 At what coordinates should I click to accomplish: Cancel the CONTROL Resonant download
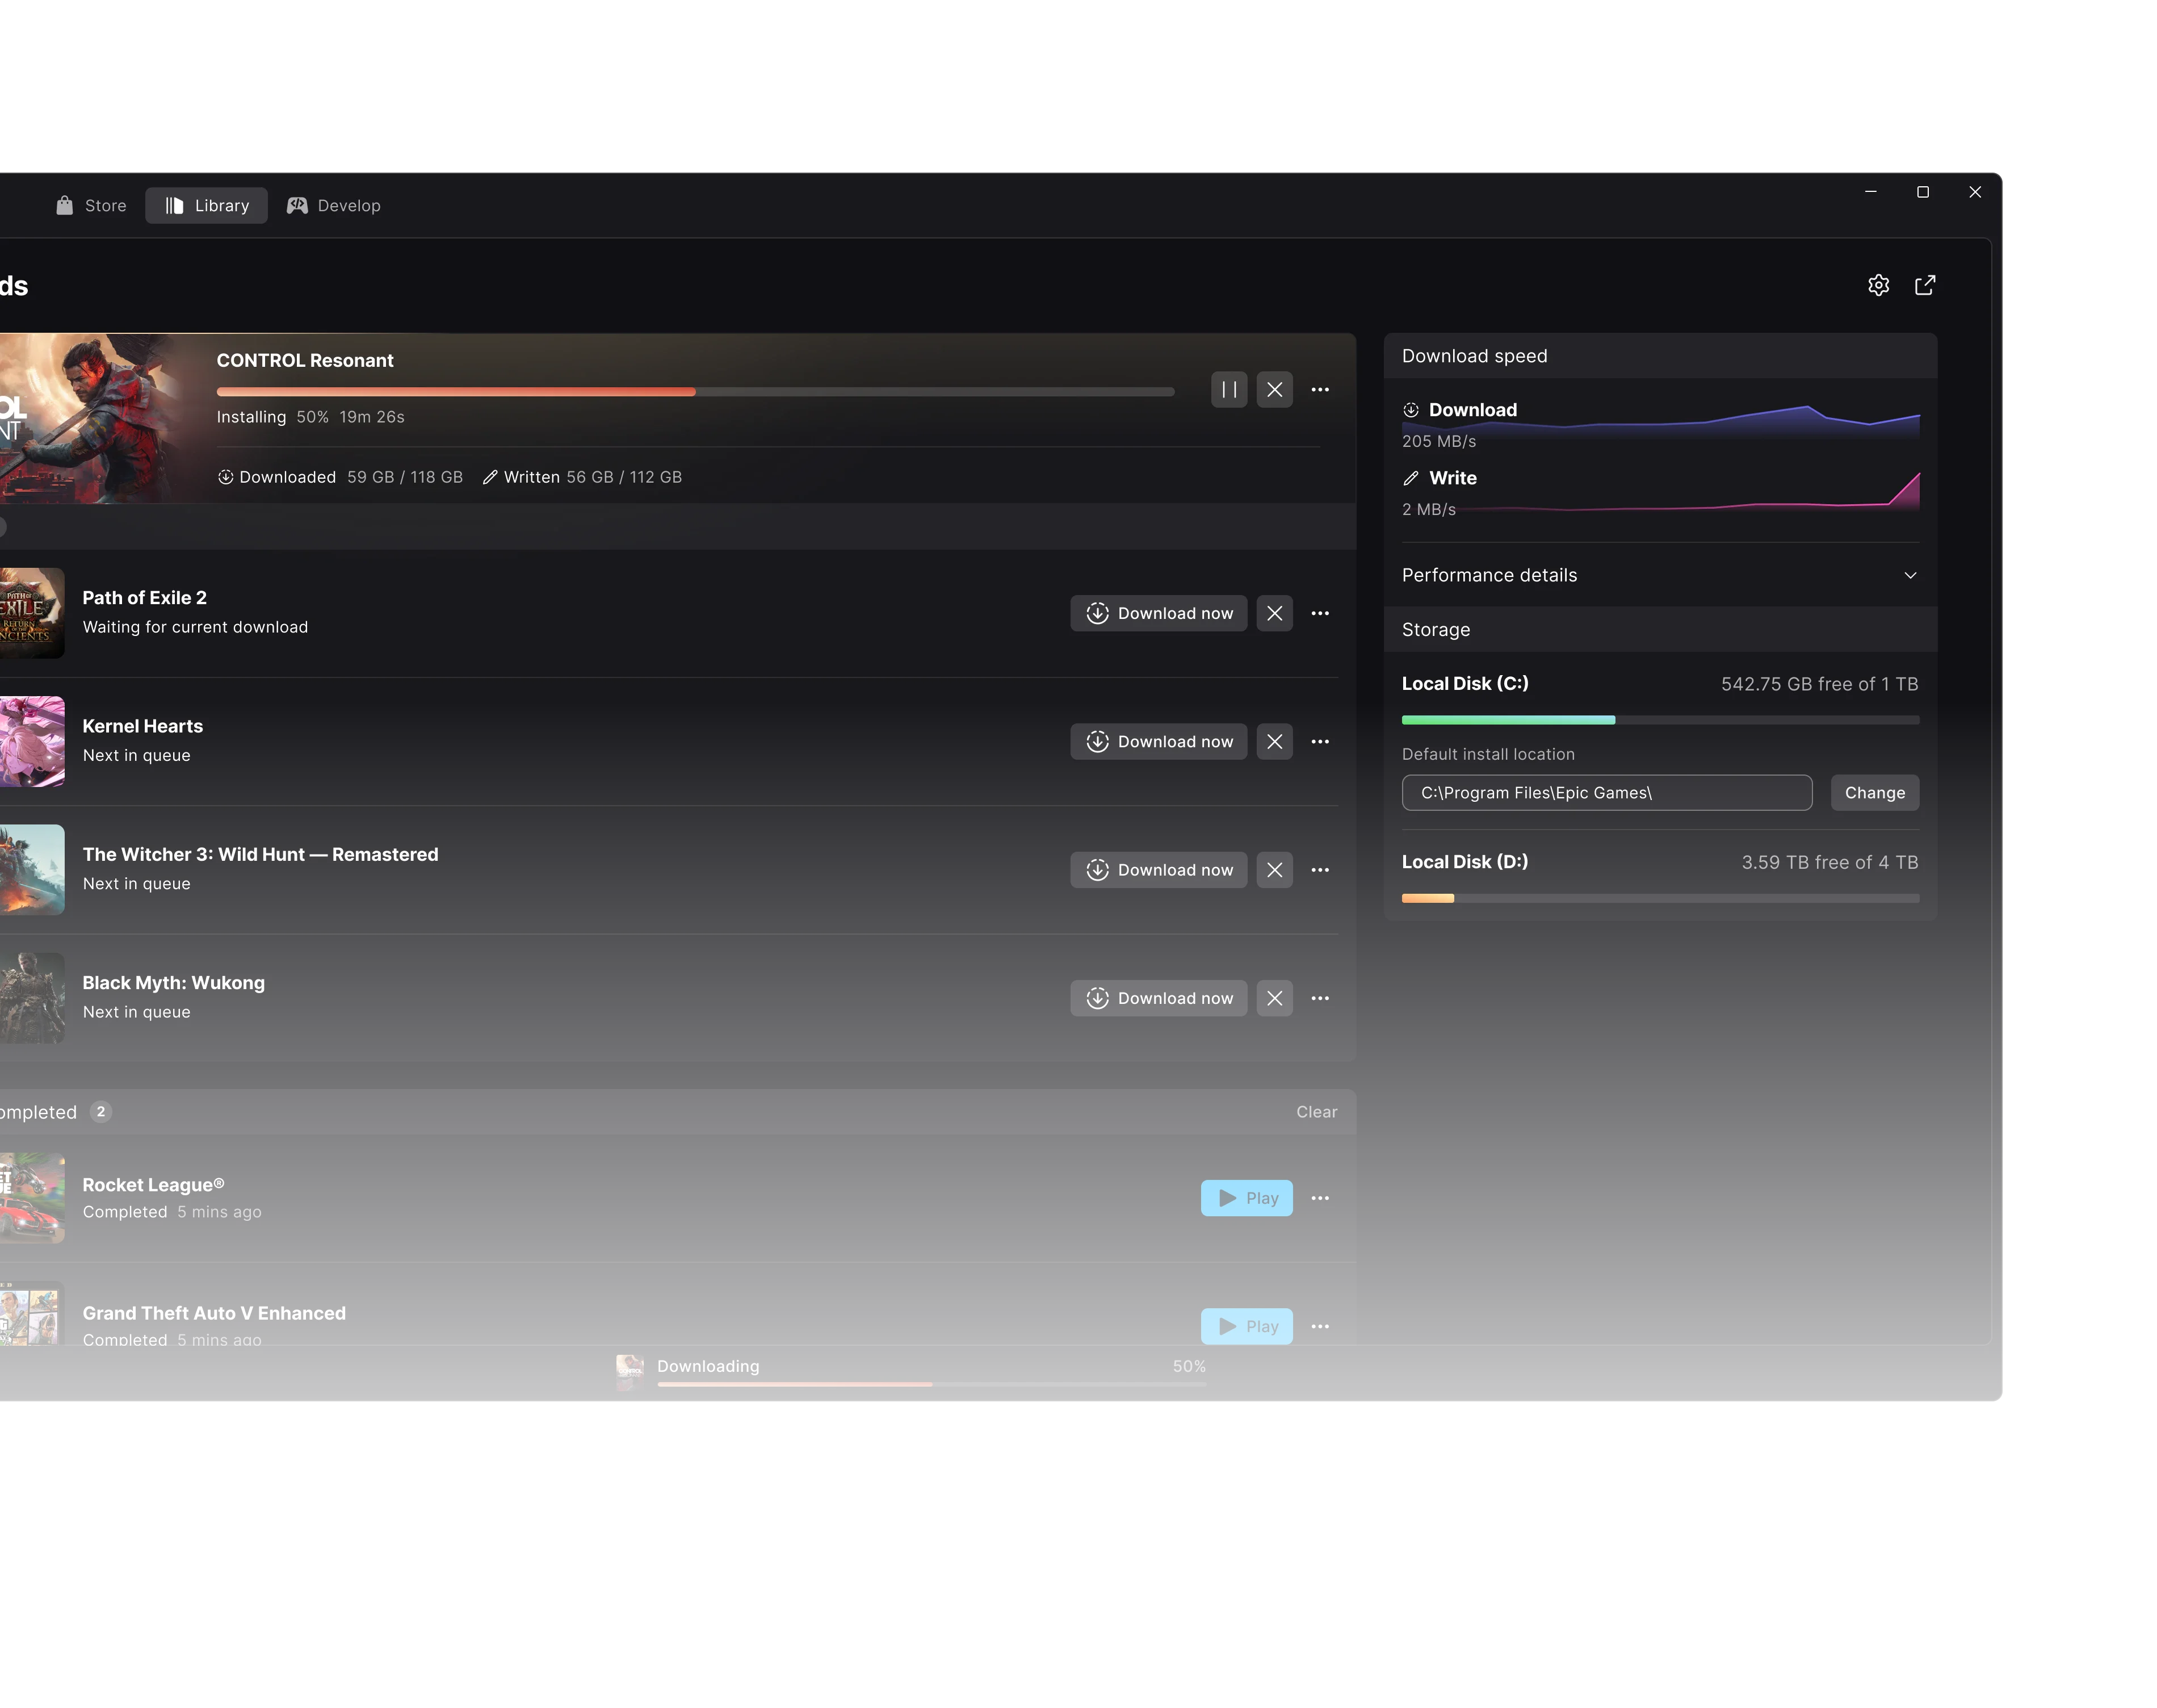pos(1274,390)
